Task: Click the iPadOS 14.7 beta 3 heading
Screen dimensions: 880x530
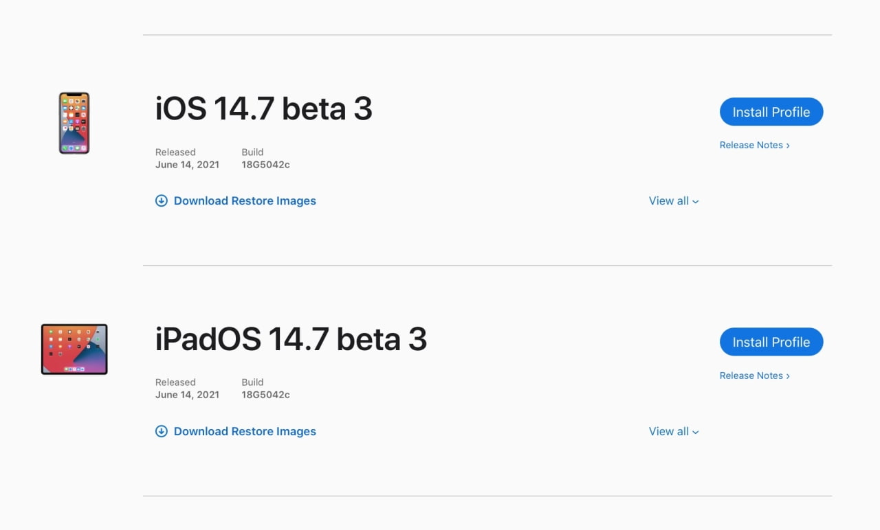Action: [x=291, y=340]
